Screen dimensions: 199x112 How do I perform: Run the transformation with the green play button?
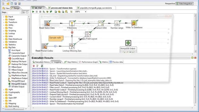[33, 12]
